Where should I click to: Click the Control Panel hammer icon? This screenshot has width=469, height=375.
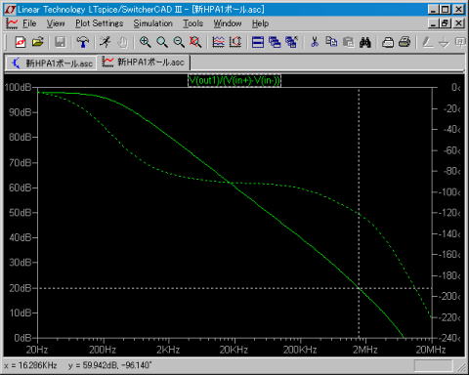coord(83,42)
